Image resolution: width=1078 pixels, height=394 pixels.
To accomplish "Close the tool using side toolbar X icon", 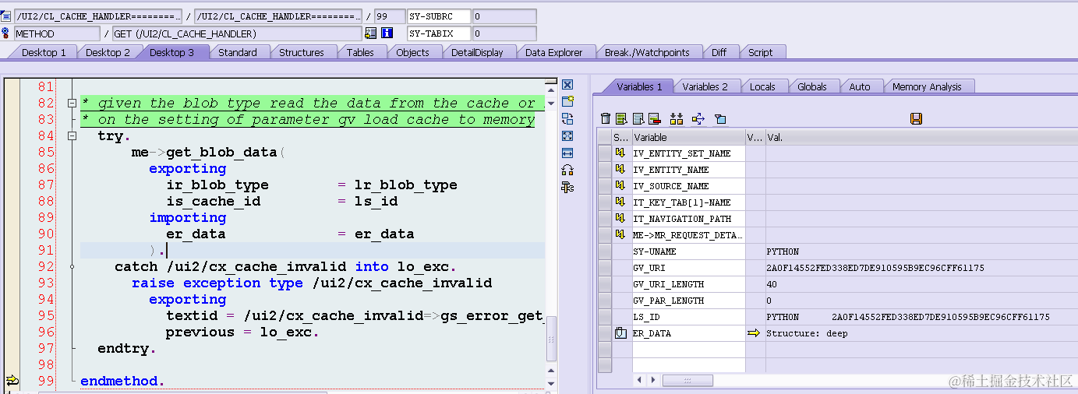I will 567,85.
